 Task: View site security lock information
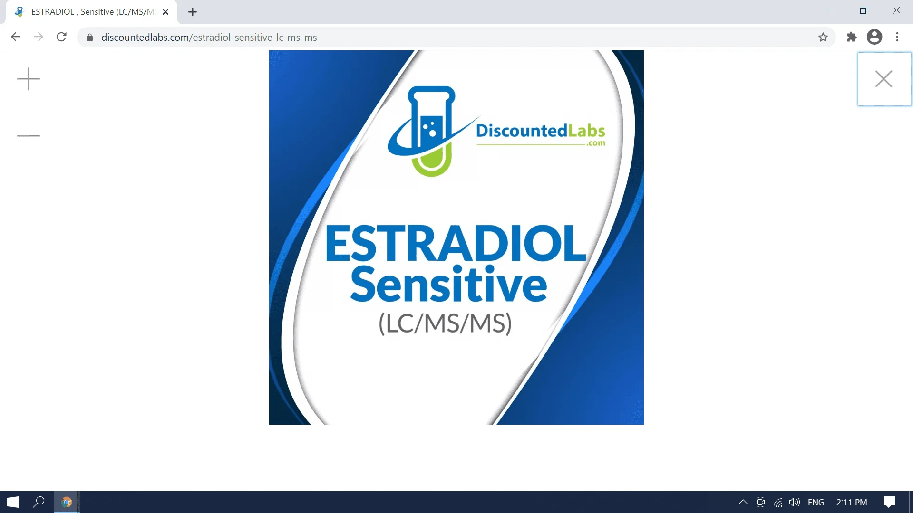point(89,37)
